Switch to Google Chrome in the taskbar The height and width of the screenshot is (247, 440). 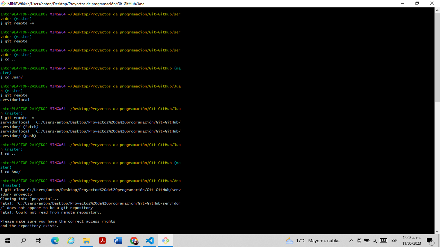(134, 241)
